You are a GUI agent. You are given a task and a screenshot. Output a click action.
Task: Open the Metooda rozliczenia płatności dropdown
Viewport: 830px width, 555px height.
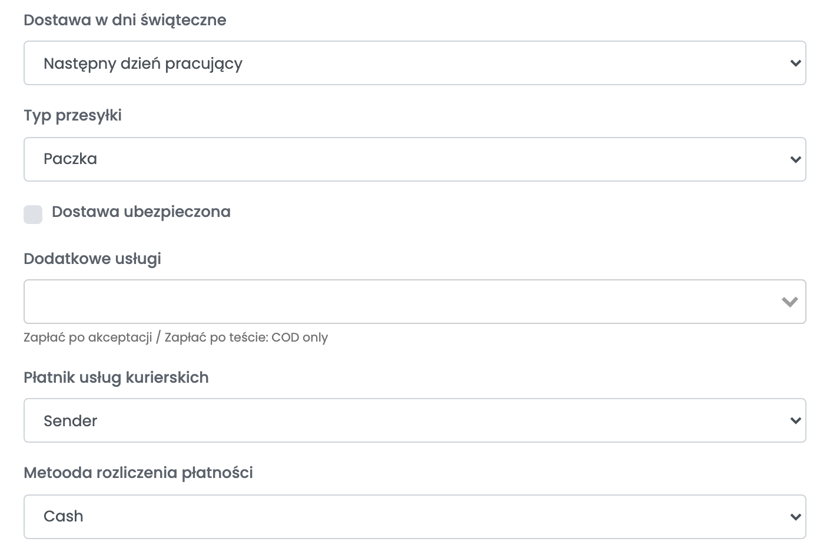[x=414, y=517]
